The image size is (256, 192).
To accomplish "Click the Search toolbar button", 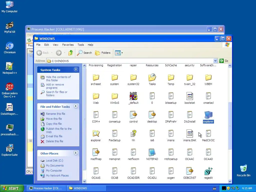I will point(84,53).
